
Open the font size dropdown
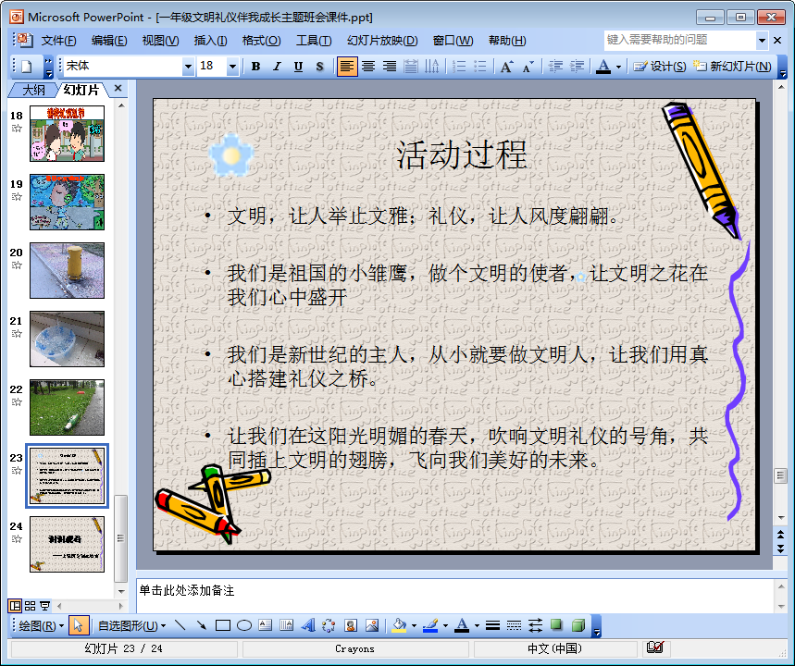(x=232, y=67)
